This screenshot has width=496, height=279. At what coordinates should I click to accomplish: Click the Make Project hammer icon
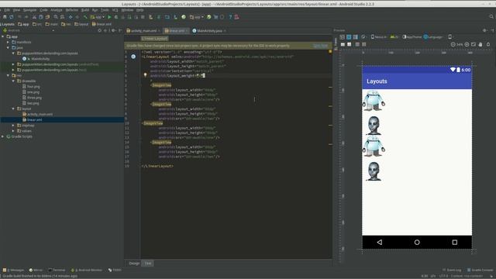(85, 17)
